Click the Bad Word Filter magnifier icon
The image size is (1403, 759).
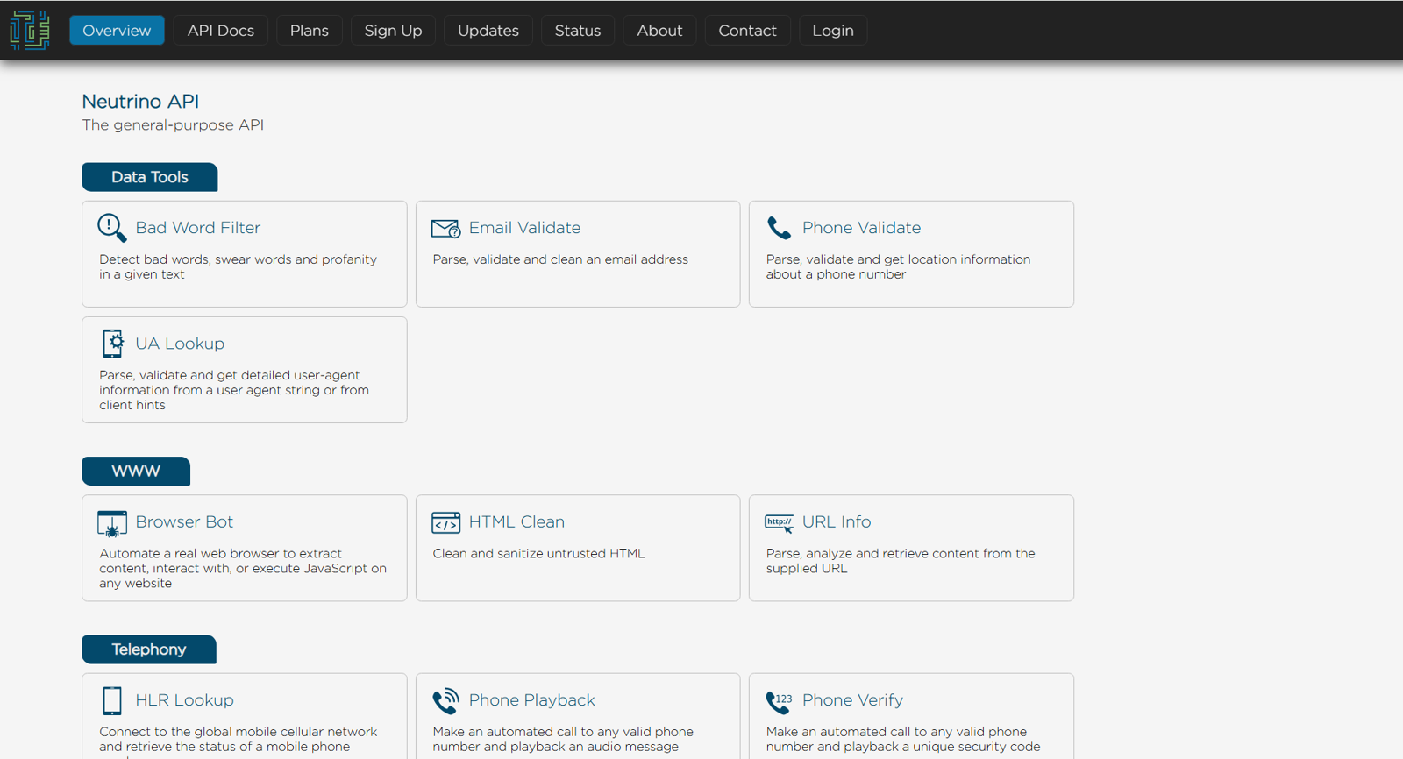click(111, 228)
